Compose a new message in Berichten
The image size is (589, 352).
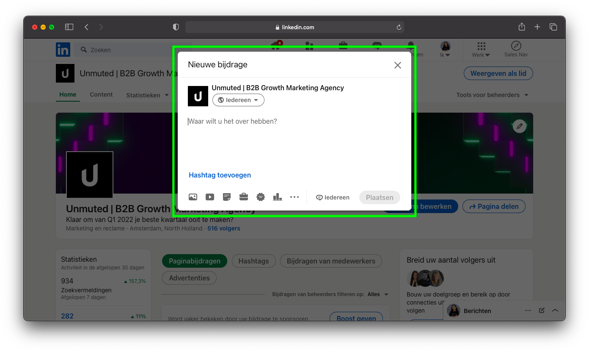542,310
